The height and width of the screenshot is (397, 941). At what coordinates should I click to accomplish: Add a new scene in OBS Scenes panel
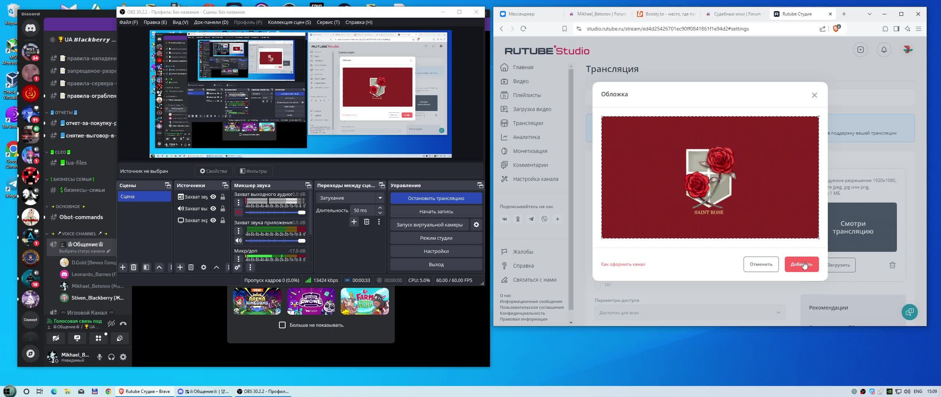(x=123, y=267)
